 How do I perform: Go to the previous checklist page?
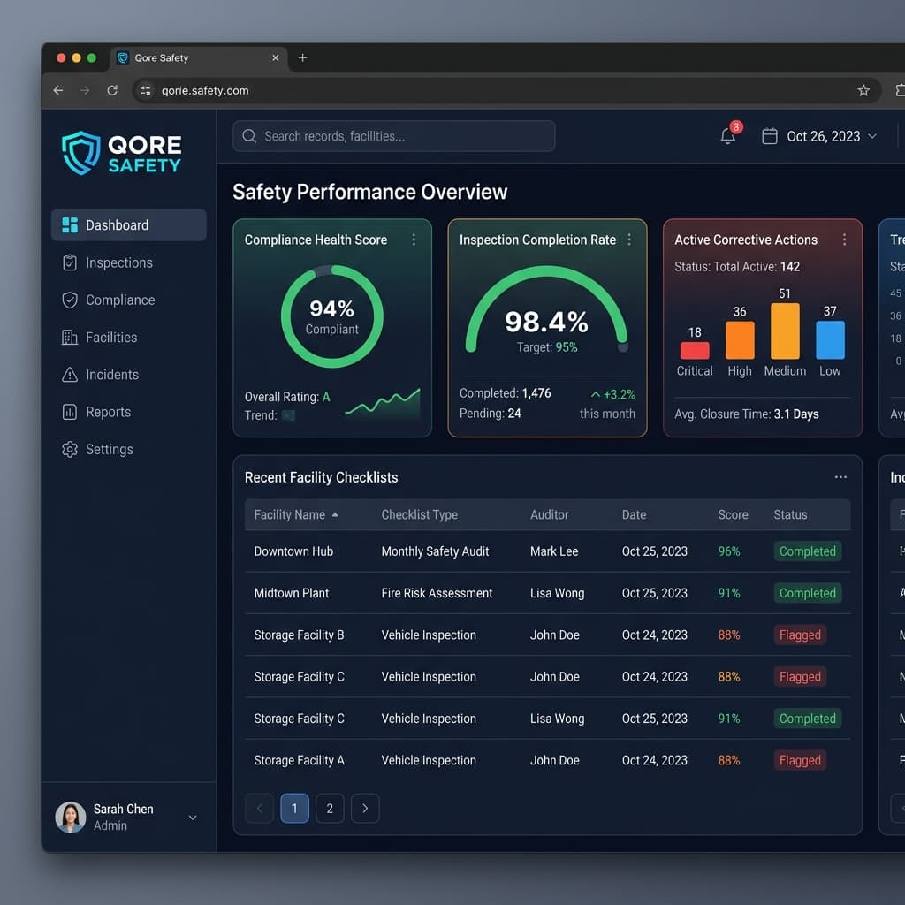click(x=259, y=808)
